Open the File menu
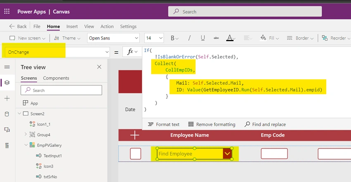Image resolution: width=351 pixels, height=182 pixels. [37, 26]
